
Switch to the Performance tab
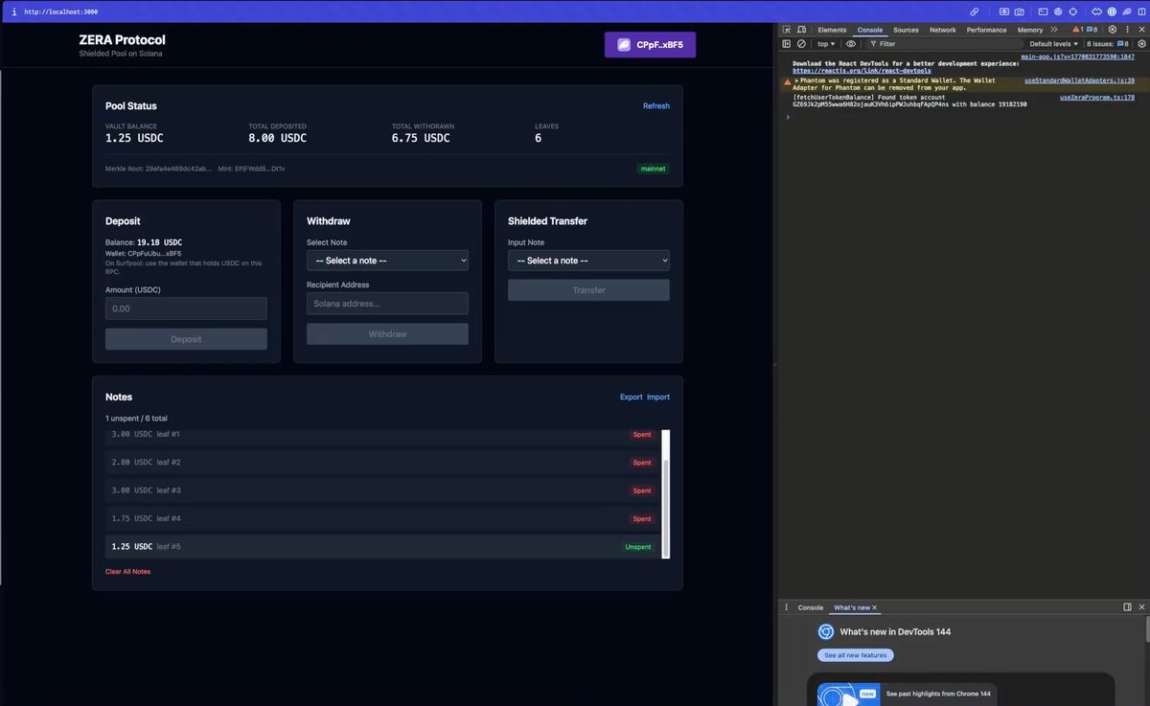pos(987,30)
